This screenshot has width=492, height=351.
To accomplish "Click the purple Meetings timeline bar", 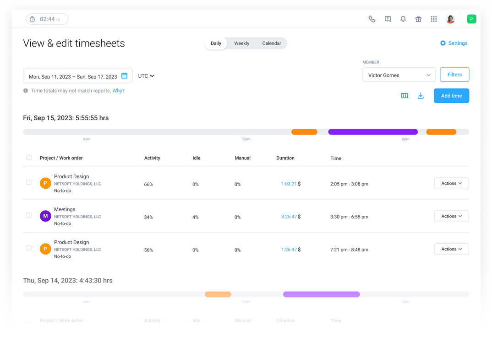I will point(373,132).
